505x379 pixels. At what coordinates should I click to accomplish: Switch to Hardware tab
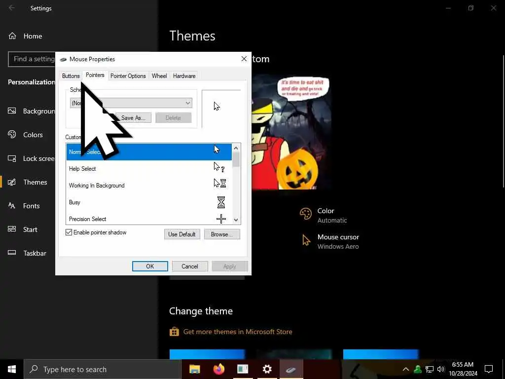tap(184, 76)
